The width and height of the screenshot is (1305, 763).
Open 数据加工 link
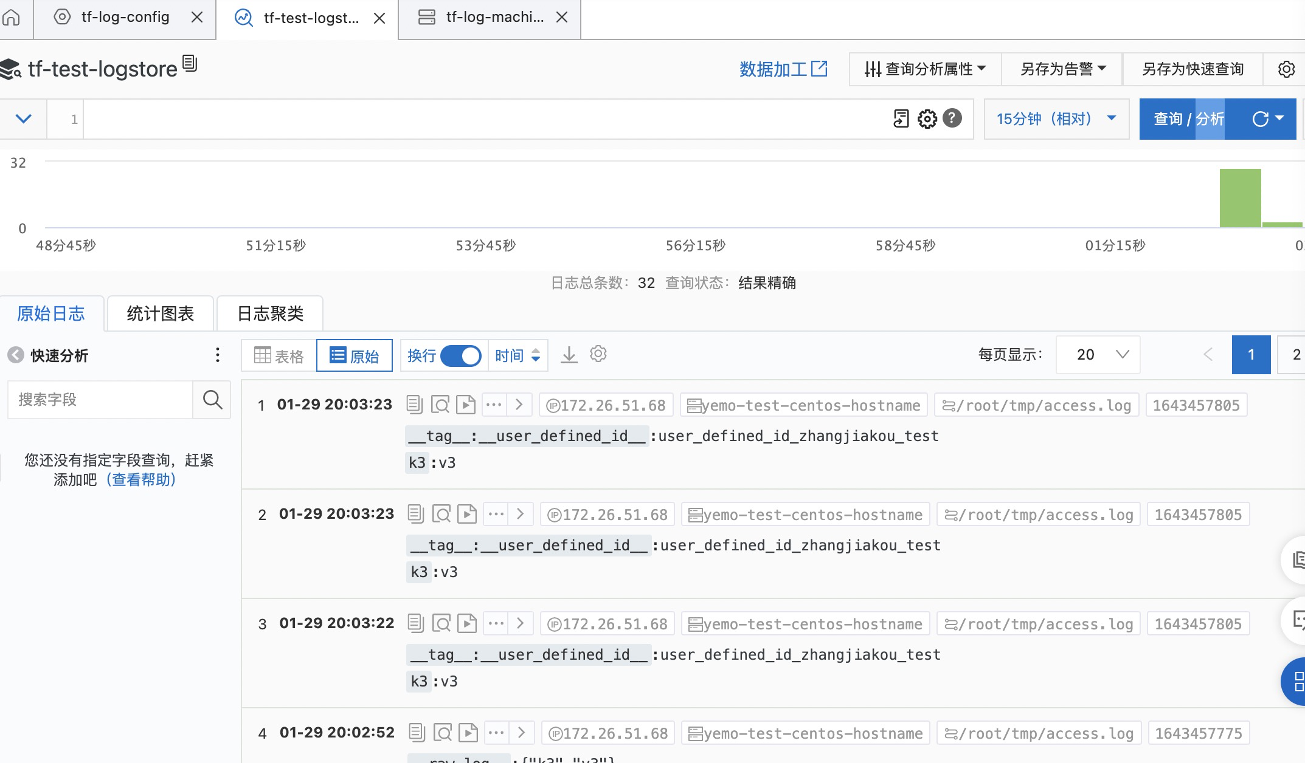[783, 69]
